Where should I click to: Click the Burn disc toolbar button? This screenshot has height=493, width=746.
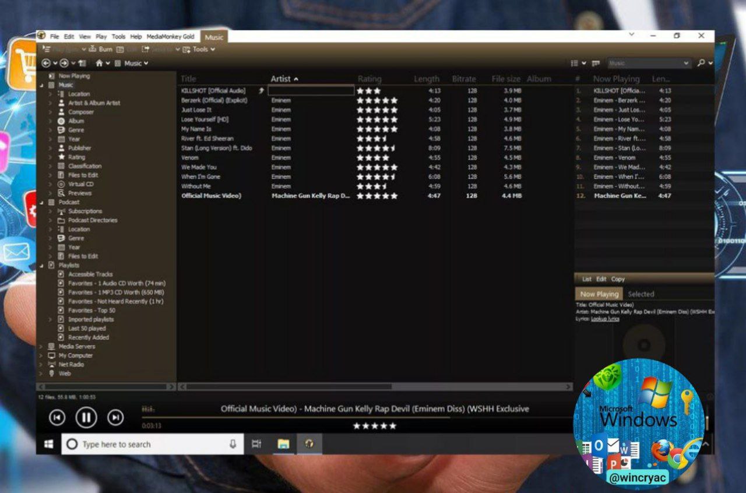(x=101, y=50)
